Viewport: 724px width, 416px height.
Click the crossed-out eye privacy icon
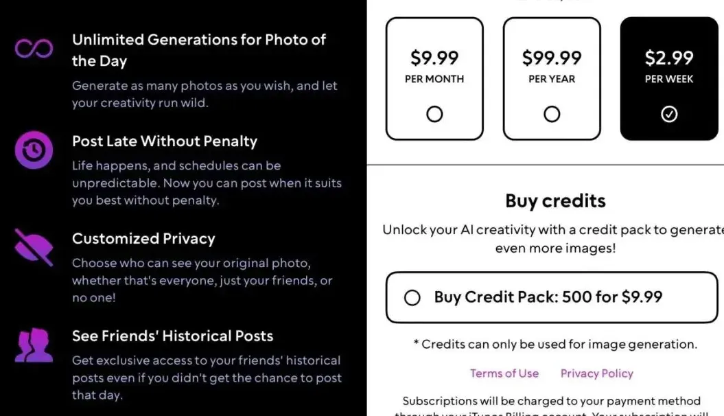tap(34, 247)
